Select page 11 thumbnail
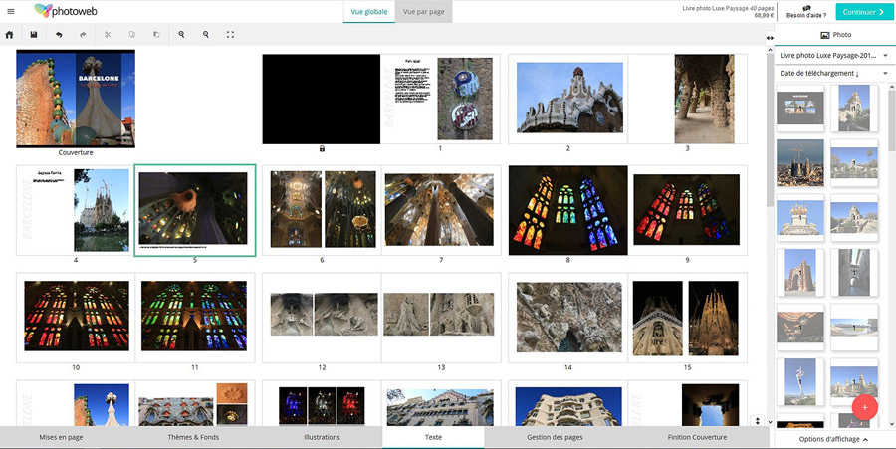Viewport: 896px width, 449px height. [x=195, y=318]
